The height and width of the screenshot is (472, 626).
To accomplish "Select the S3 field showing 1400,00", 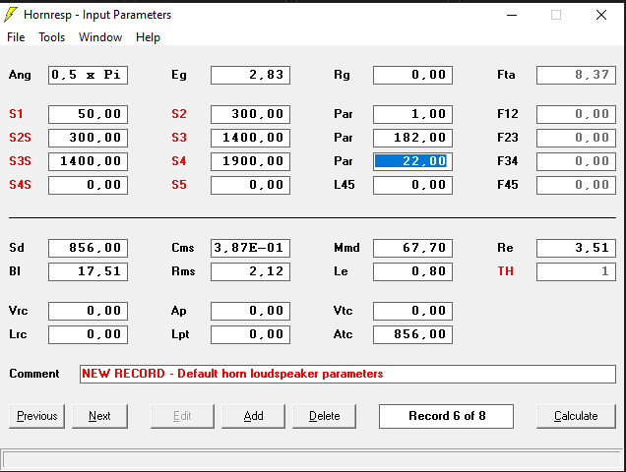I will pyautogui.click(x=250, y=138).
